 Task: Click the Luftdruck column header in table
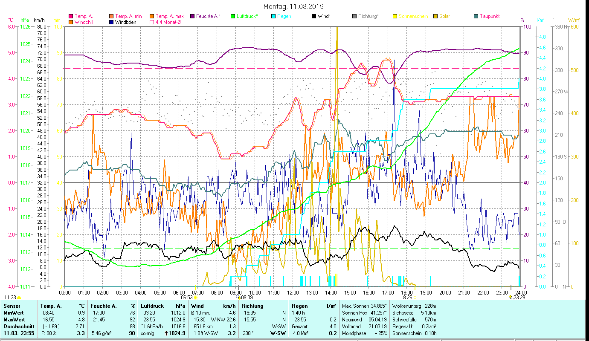pos(153,306)
